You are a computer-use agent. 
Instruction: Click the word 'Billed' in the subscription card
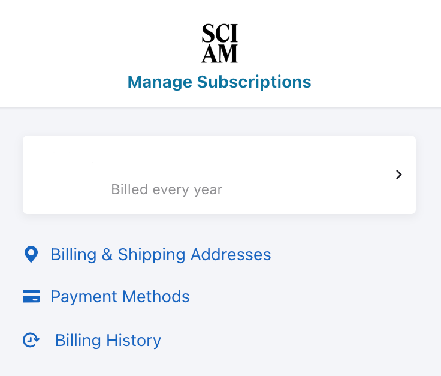click(129, 190)
